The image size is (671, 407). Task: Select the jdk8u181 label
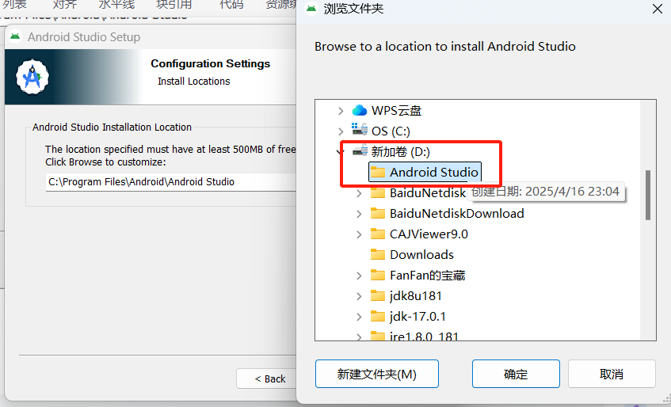click(416, 295)
